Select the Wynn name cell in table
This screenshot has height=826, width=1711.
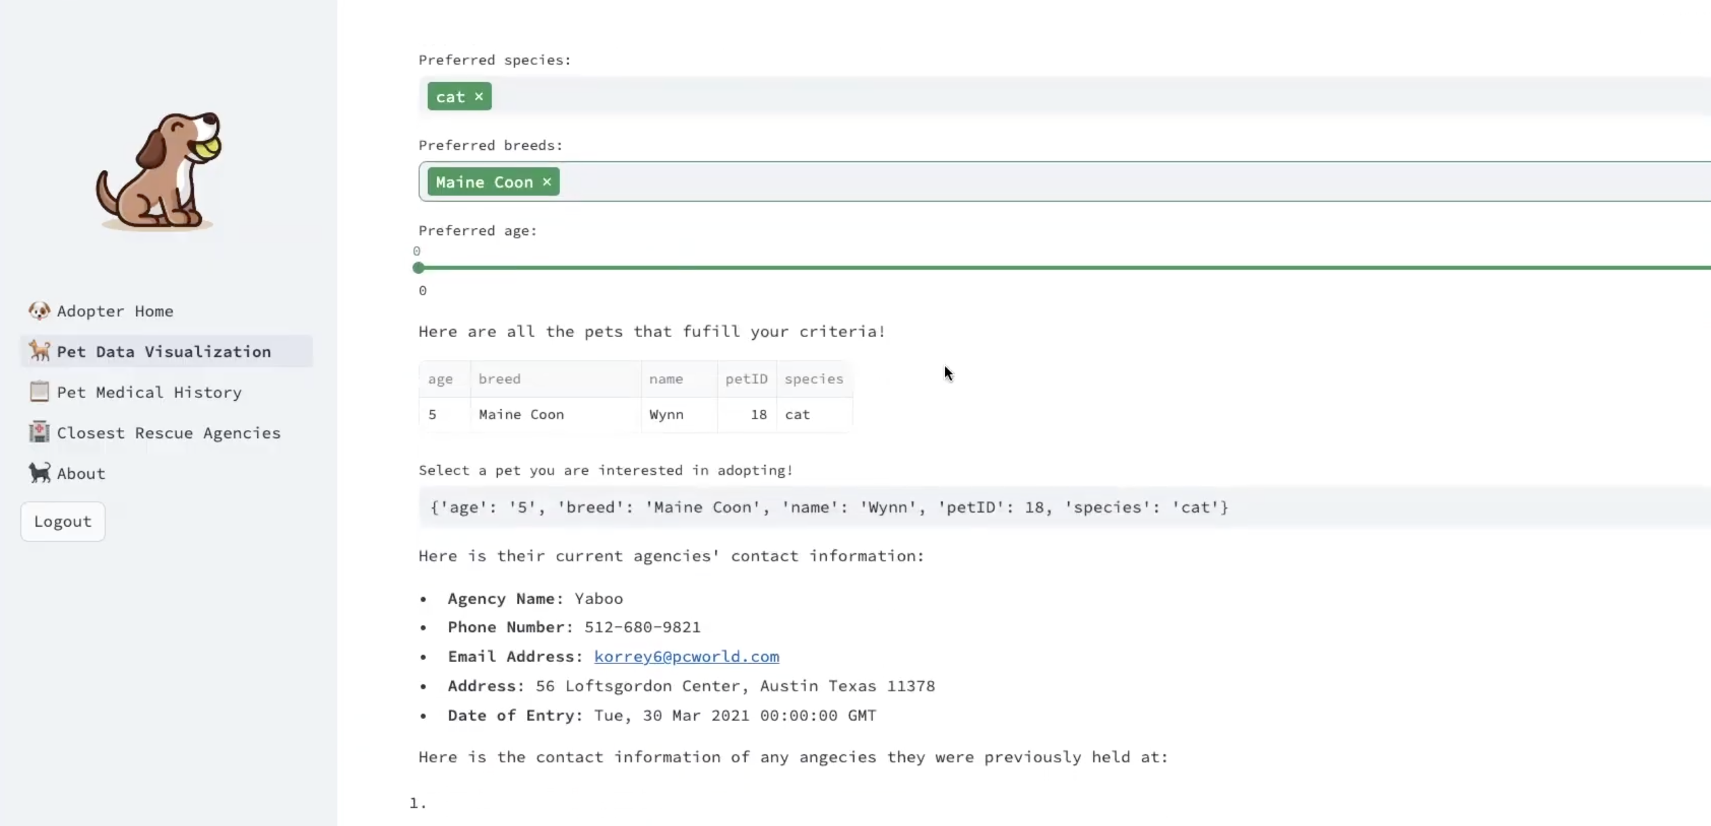pyautogui.click(x=667, y=414)
